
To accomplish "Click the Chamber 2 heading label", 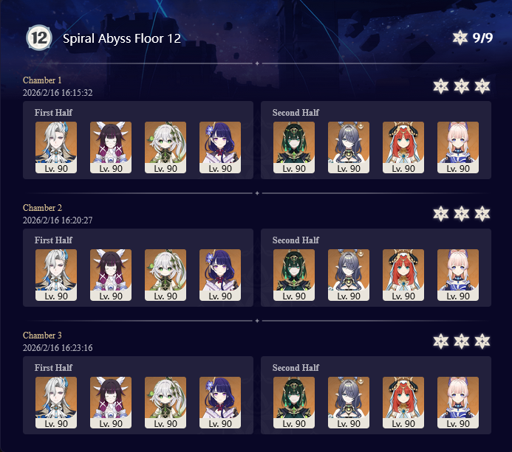I will (x=42, y=208).
